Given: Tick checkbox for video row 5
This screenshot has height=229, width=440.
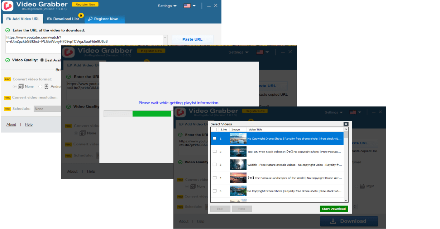Looking at the screenshot, I should (215, 191).
